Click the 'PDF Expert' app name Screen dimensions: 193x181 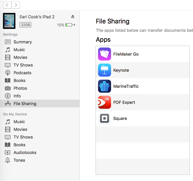point(124,102)
